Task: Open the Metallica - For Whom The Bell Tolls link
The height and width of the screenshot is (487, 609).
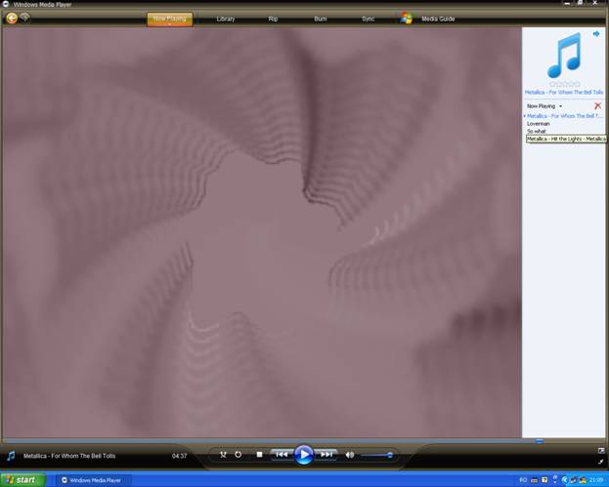Action: (564, 93)
